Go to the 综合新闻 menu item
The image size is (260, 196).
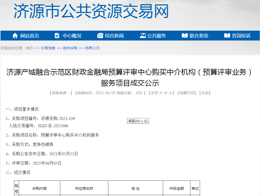(x=114, y=36)
